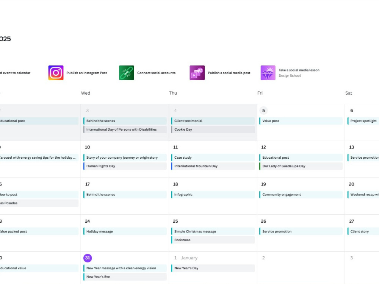Open the Client testimonial event
The height and width of the screenshot is (284, 379).
[213, 121]
